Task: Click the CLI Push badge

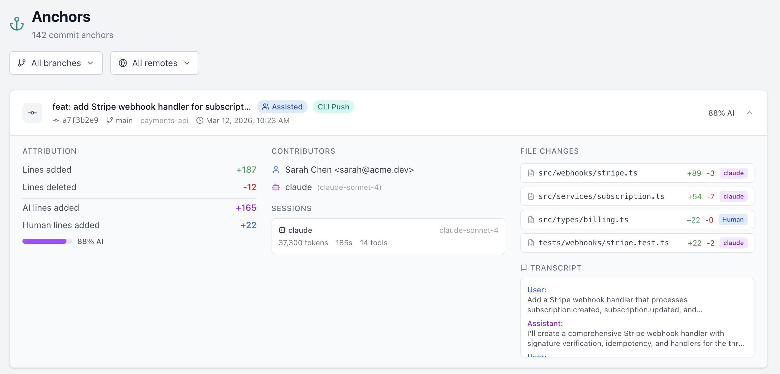Action: [333, 107]
